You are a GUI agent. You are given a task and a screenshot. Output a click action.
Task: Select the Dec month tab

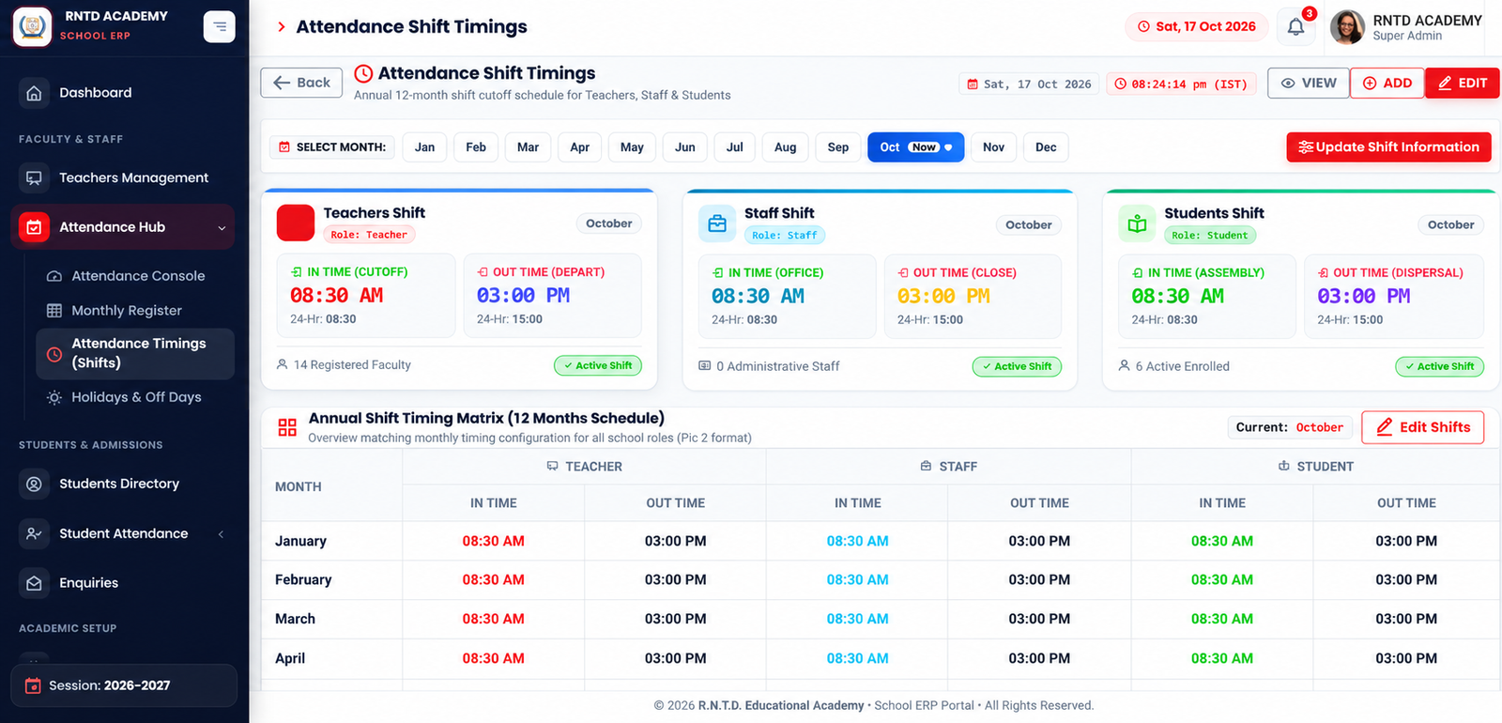click(1046, 147)
